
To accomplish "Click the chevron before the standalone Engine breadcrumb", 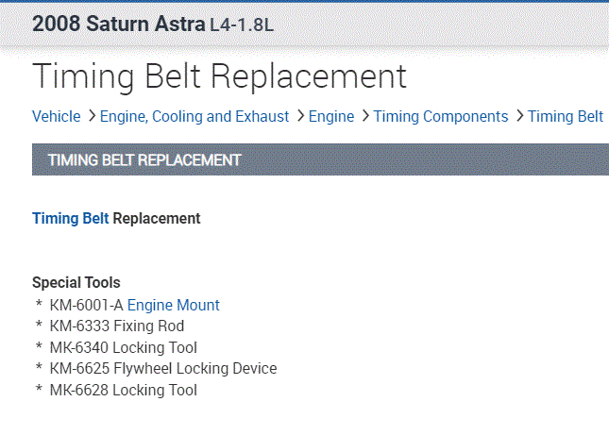I will click(299, 116).
